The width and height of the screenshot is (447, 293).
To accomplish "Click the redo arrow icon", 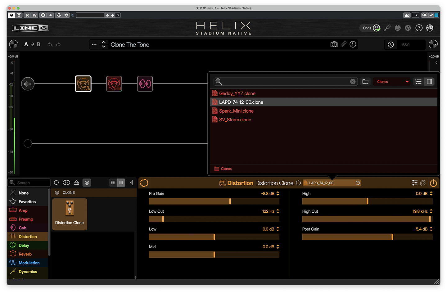I will [x=58, y=45].
